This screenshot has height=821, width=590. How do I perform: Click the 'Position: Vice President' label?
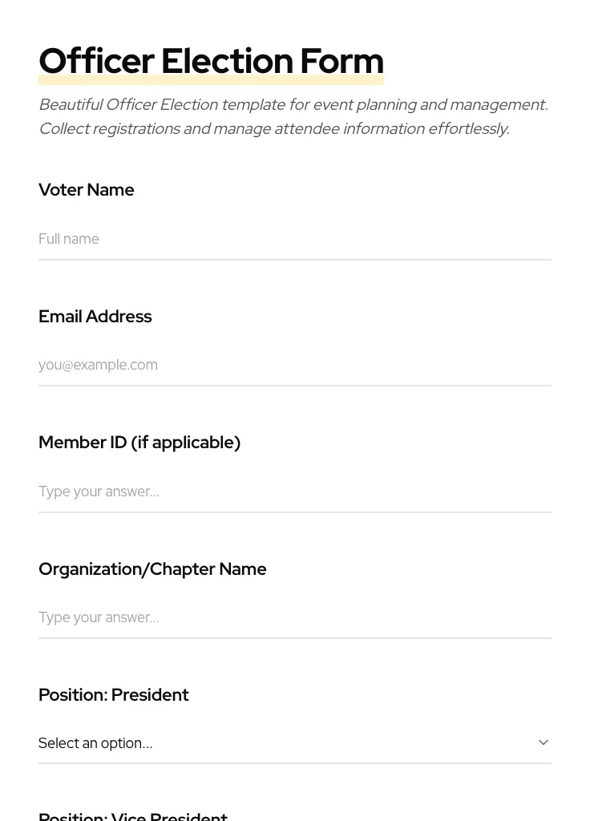point(133,815)
